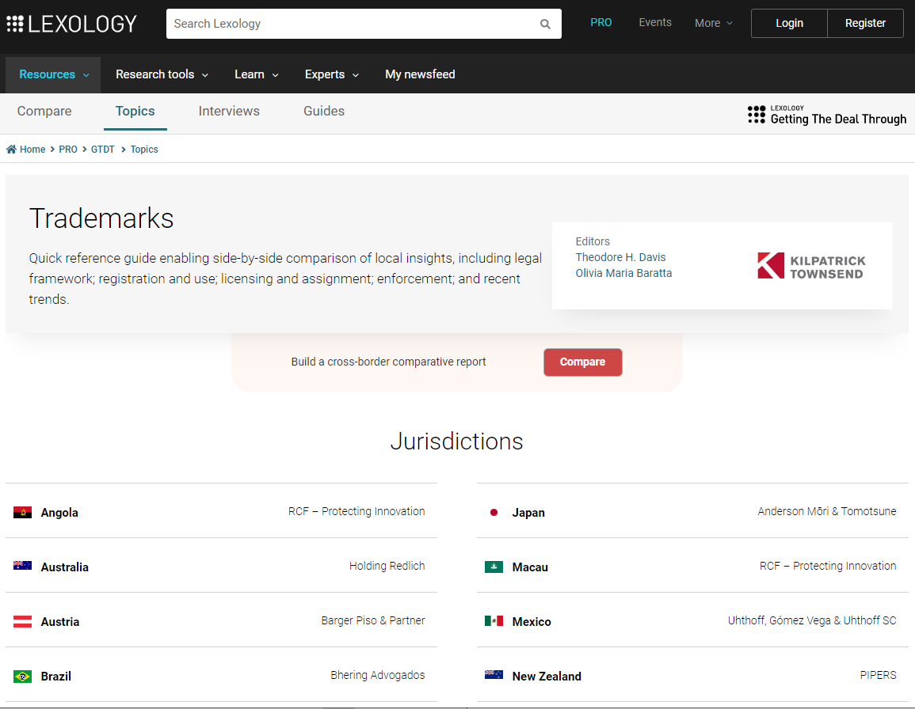Click the Macau flag icon
The height and width of the screenshot is (709, 915).
tap(494, 567)
